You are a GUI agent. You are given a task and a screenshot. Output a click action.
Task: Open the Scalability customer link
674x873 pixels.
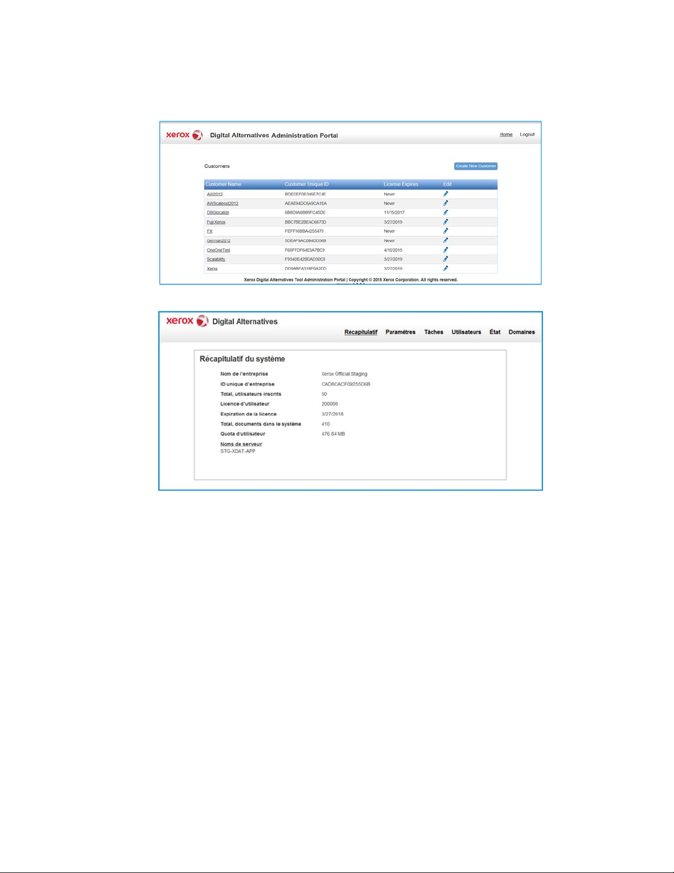pyautogui.click(x=216, y=259)
